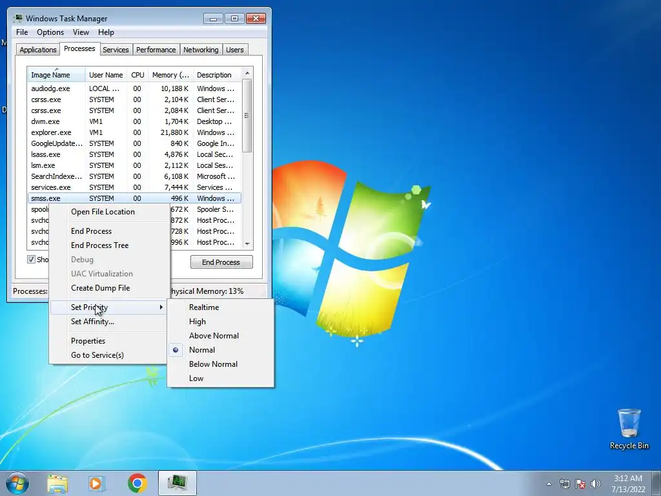
Task: Switch to the Networking tab
Action: point(201,50)
